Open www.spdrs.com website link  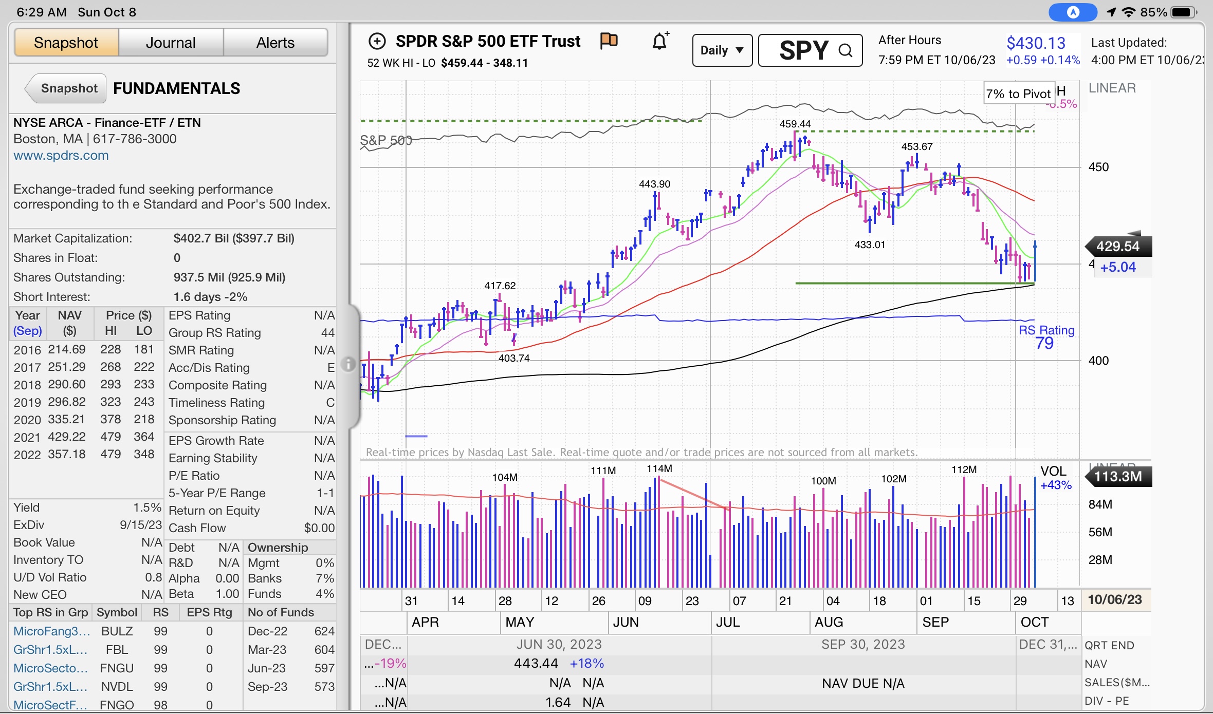(61, 155)
